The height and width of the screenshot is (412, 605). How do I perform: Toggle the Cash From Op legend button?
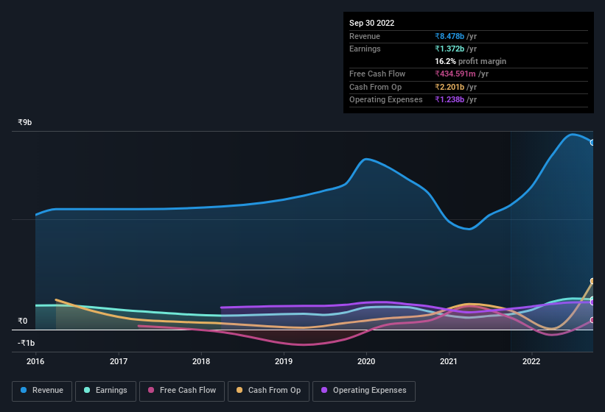click(x=268, y=391)
